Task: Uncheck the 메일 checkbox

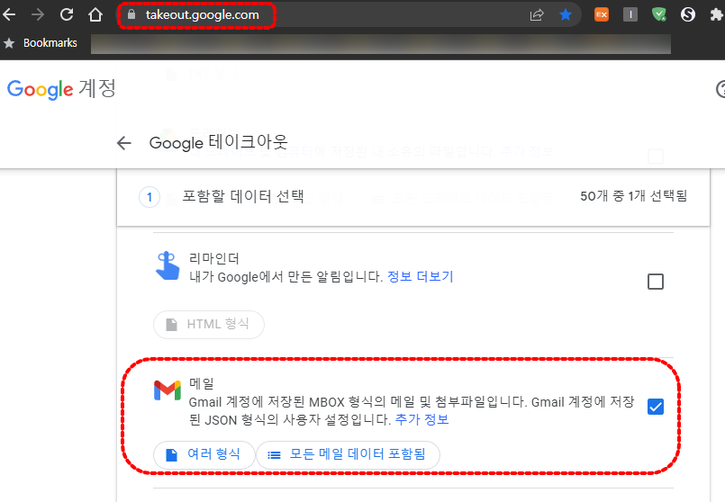Action: [655, 407]
